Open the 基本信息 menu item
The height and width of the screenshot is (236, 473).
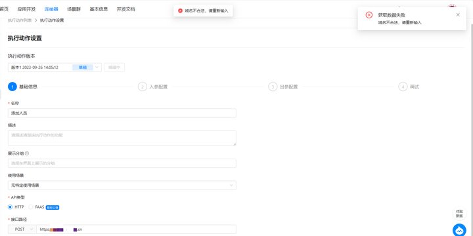point(99,9)
